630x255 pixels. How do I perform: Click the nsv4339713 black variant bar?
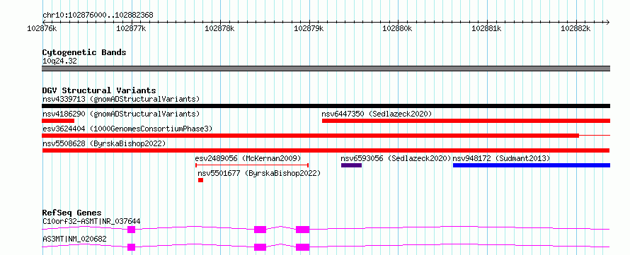[326, 106]
